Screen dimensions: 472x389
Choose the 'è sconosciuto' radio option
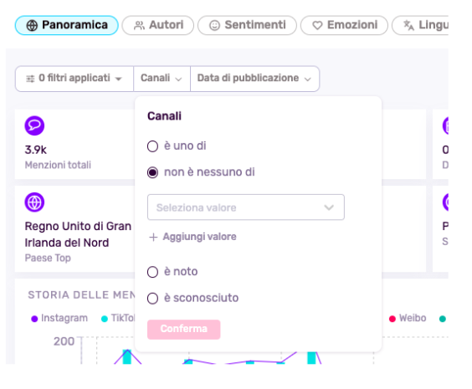coord(152,298)
